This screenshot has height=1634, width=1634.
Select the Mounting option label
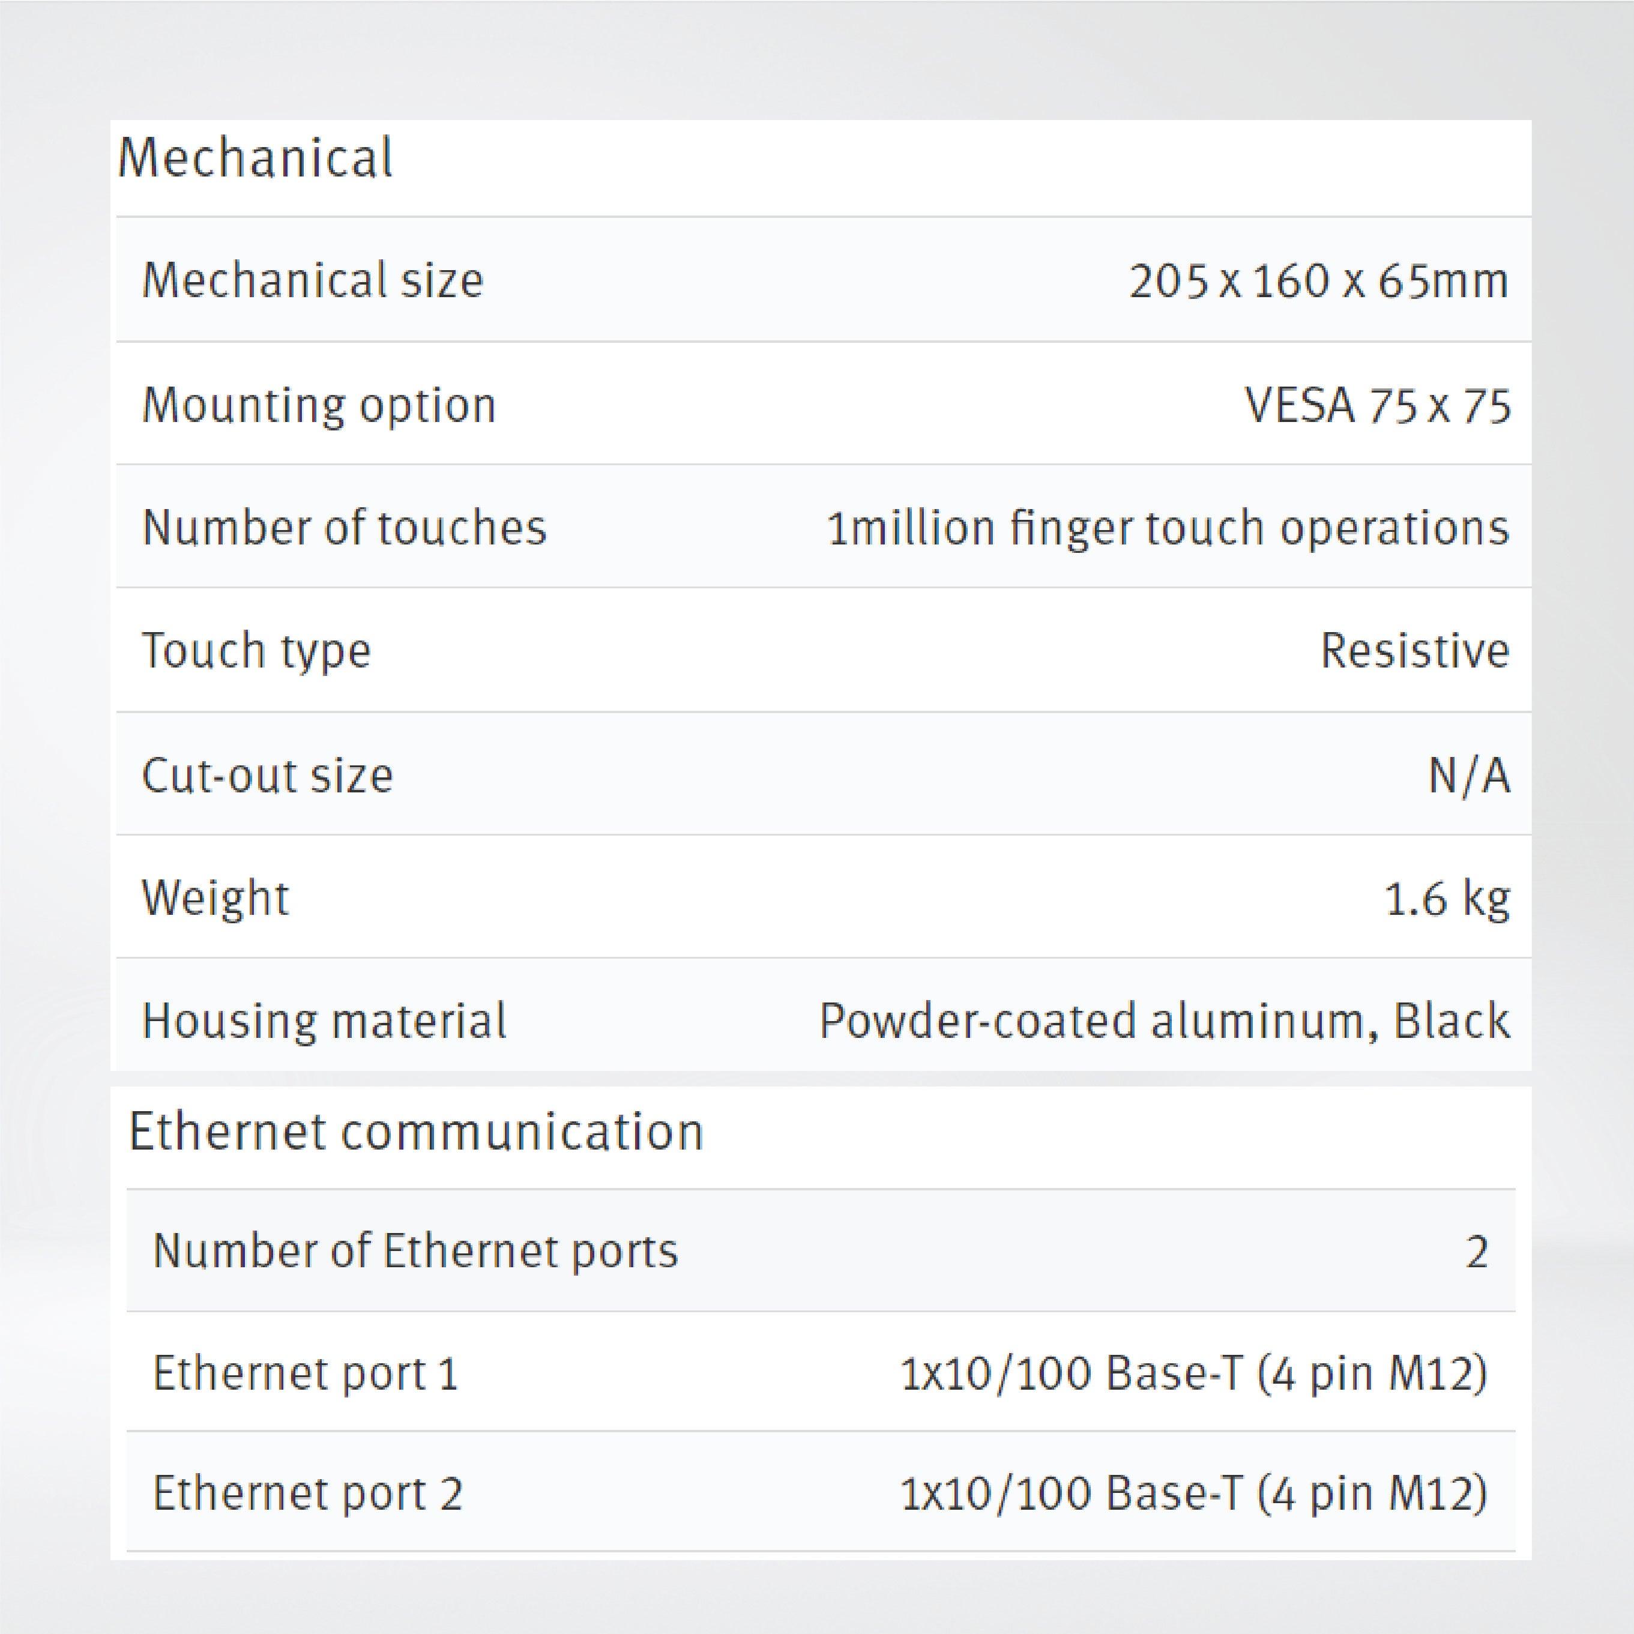coord(319,405)
